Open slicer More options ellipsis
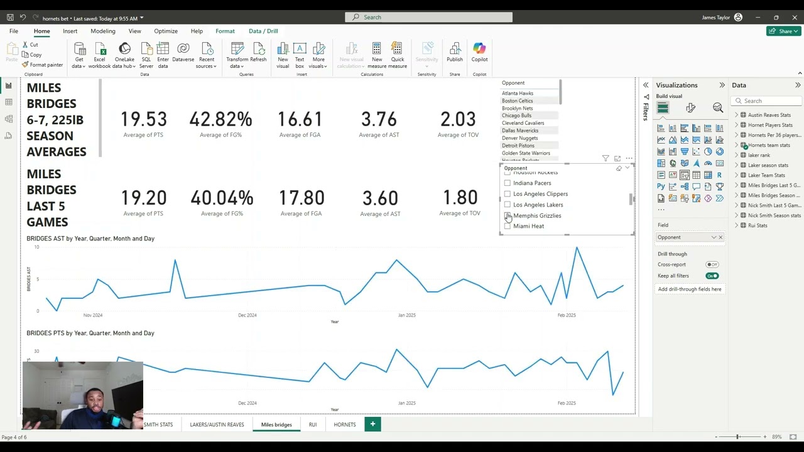The width and height of the screenshot is (804, 452). pos(629,159)
